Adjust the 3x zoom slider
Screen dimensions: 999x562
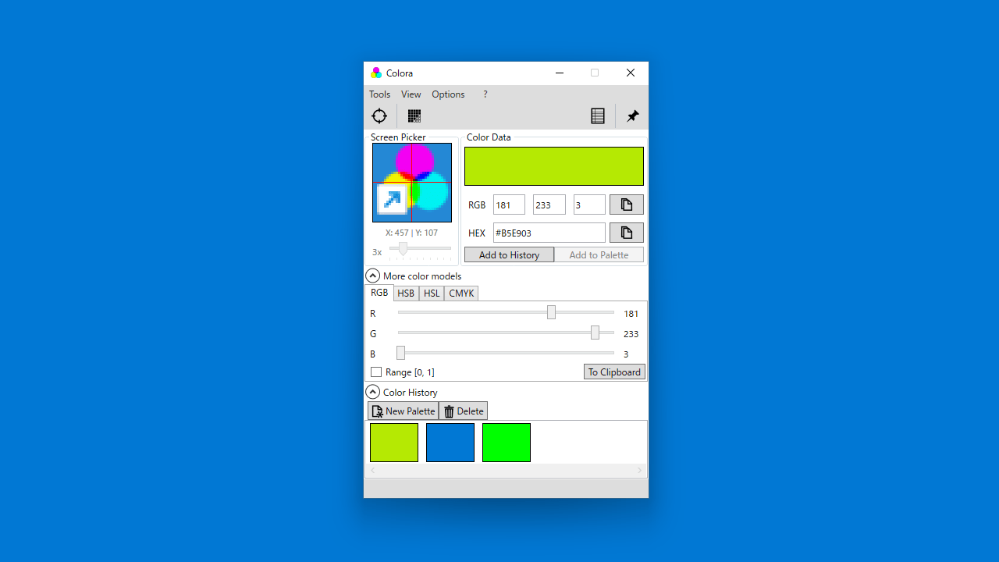coord(403,249)
